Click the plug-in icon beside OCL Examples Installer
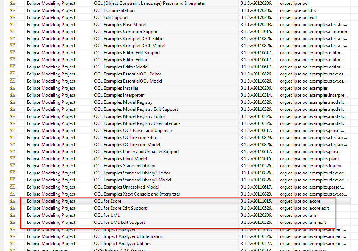Viewport: 358px width, 251px height. [13, 88]
